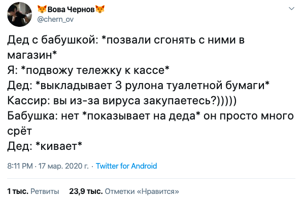Click the final line Дед: *кивает*

(45, 146)
